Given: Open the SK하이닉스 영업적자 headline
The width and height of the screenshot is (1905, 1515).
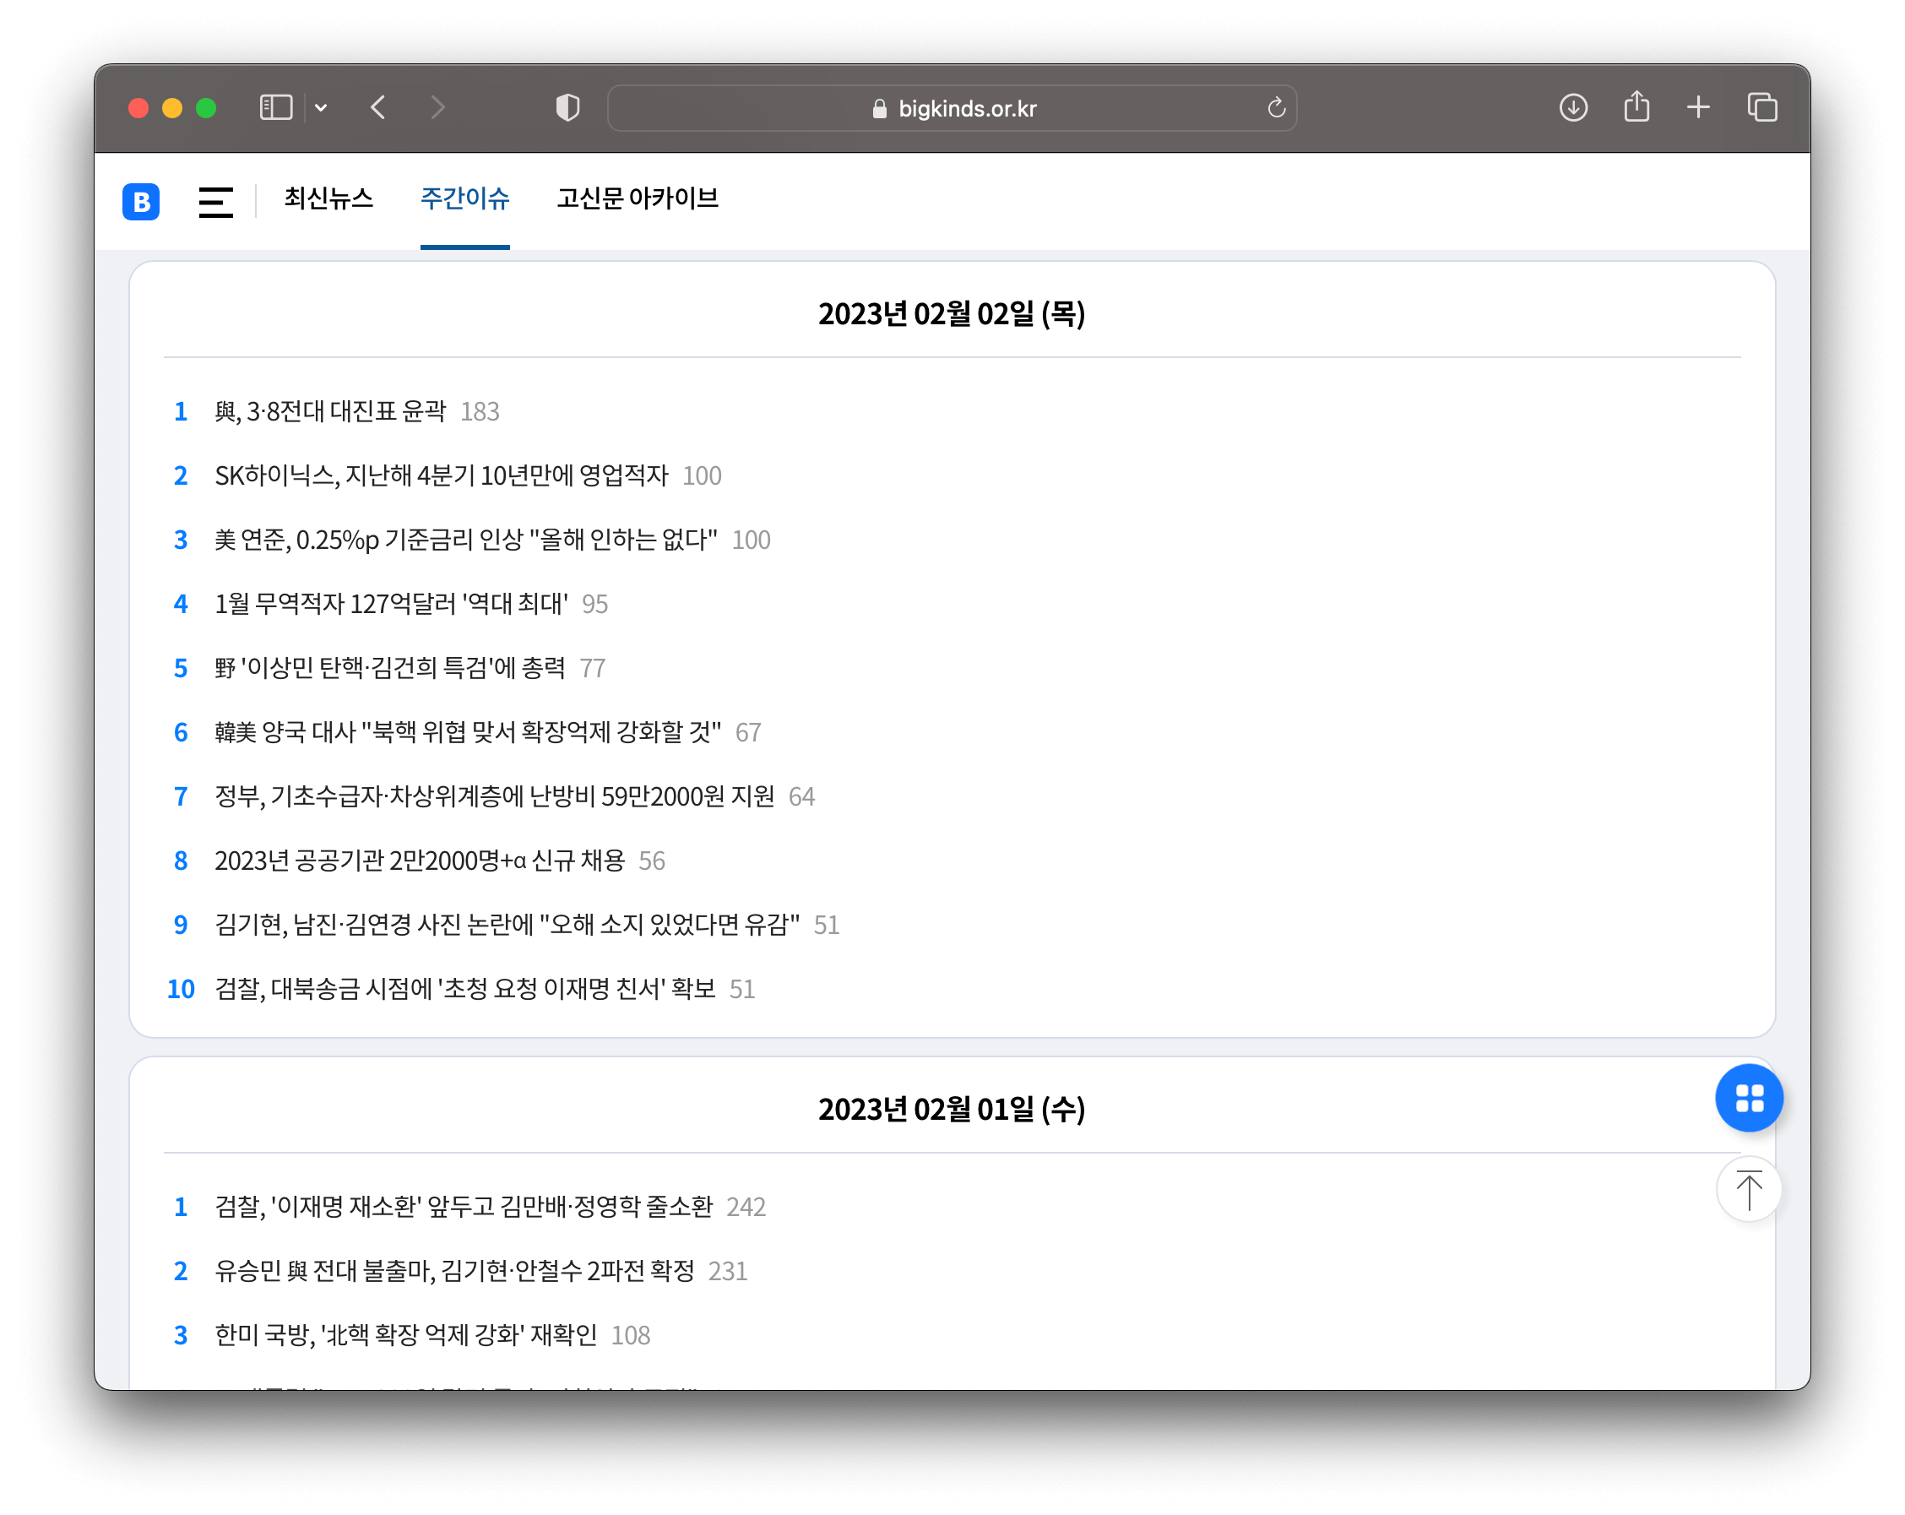Looking at the screenshot, I should point(441,475).
